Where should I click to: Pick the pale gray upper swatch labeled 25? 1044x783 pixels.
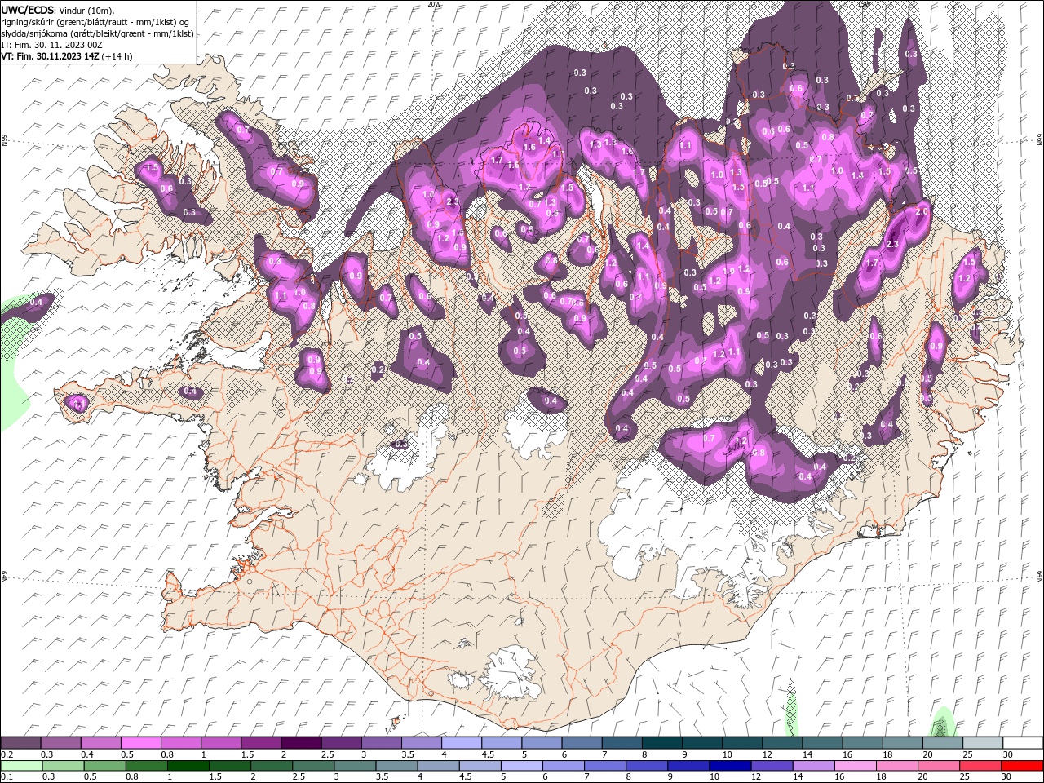click(x=983, y=742)
